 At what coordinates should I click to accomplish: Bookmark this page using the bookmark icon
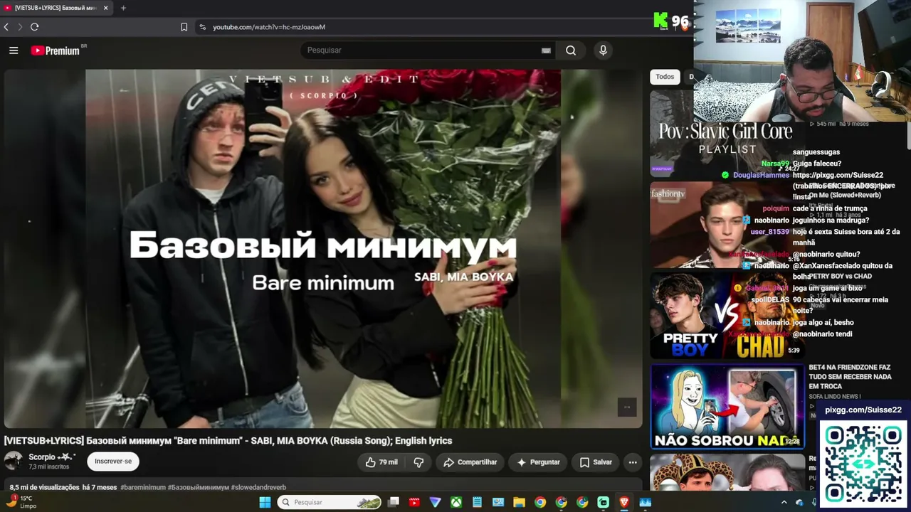point(184,27)
